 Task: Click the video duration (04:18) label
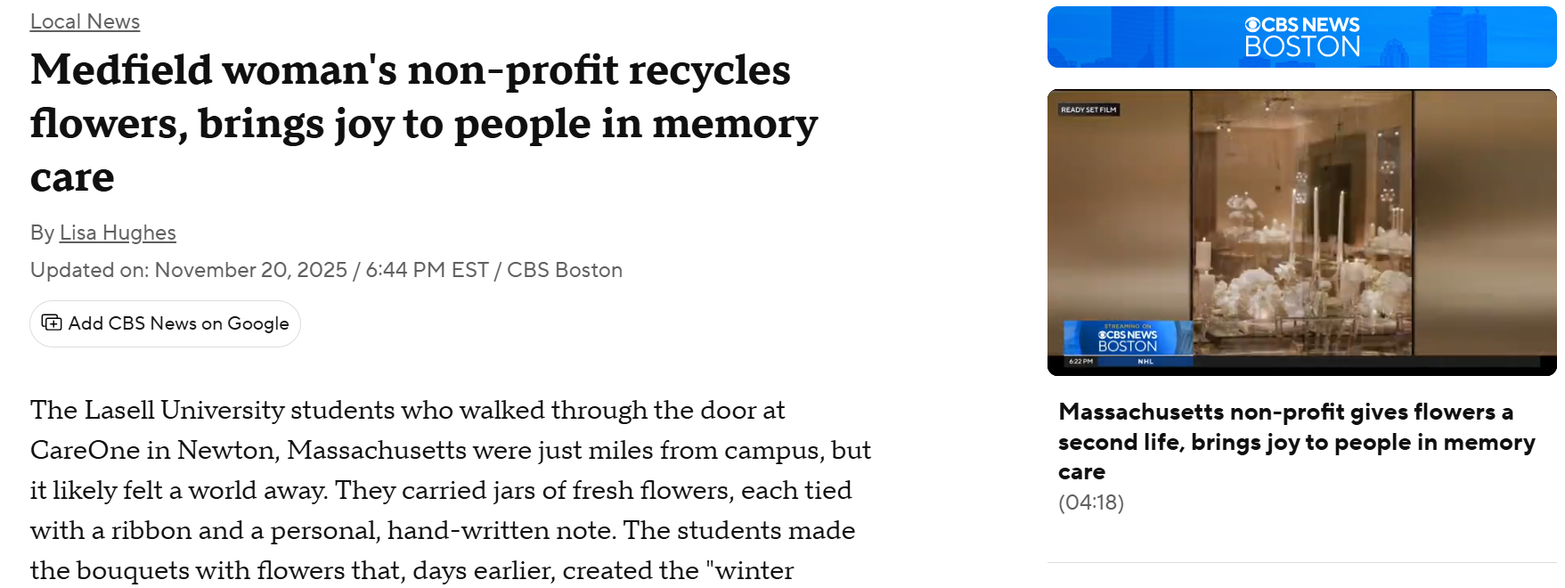tap(1090, 502)
